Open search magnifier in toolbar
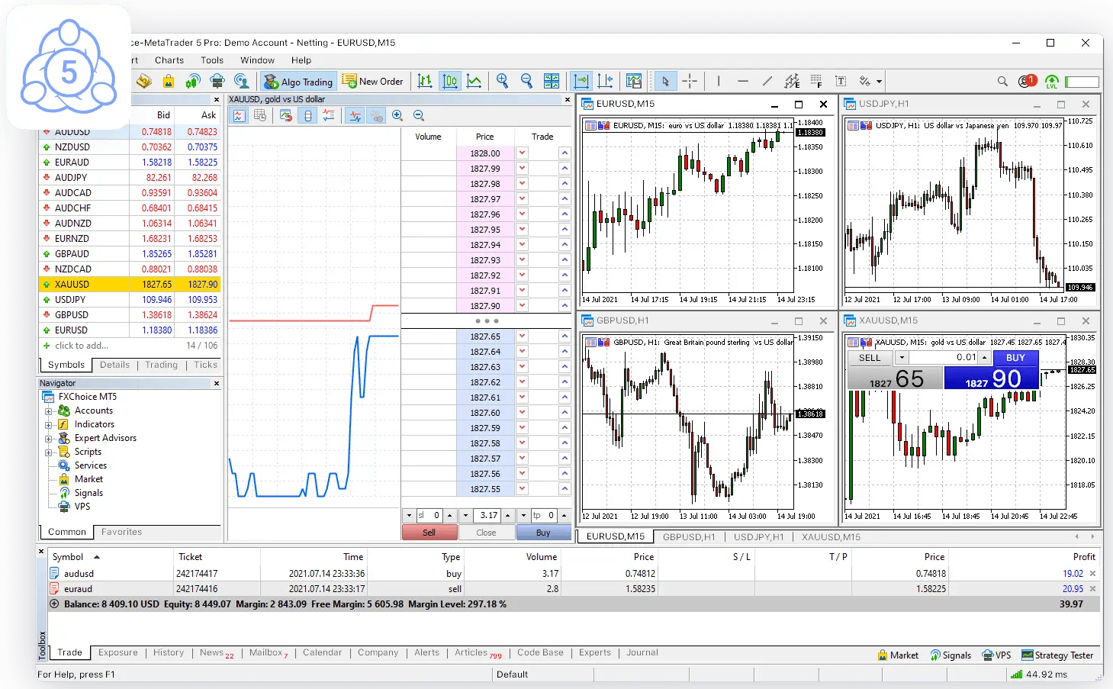1113x689 pixels. (1002, 81)
